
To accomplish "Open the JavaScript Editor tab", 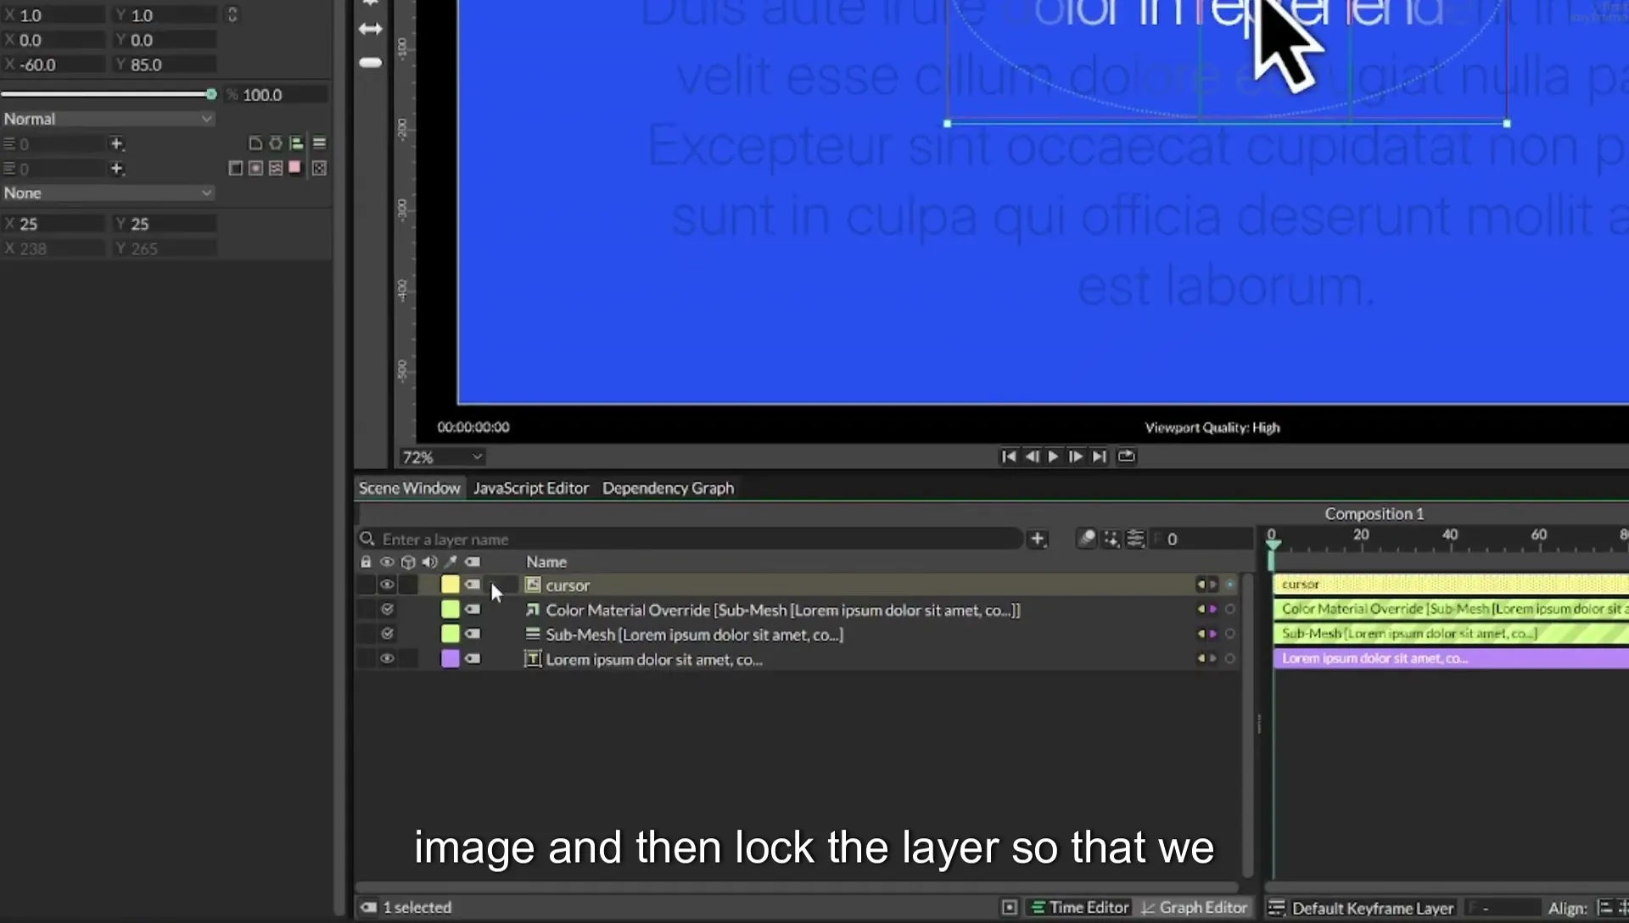I will (531, 488).
